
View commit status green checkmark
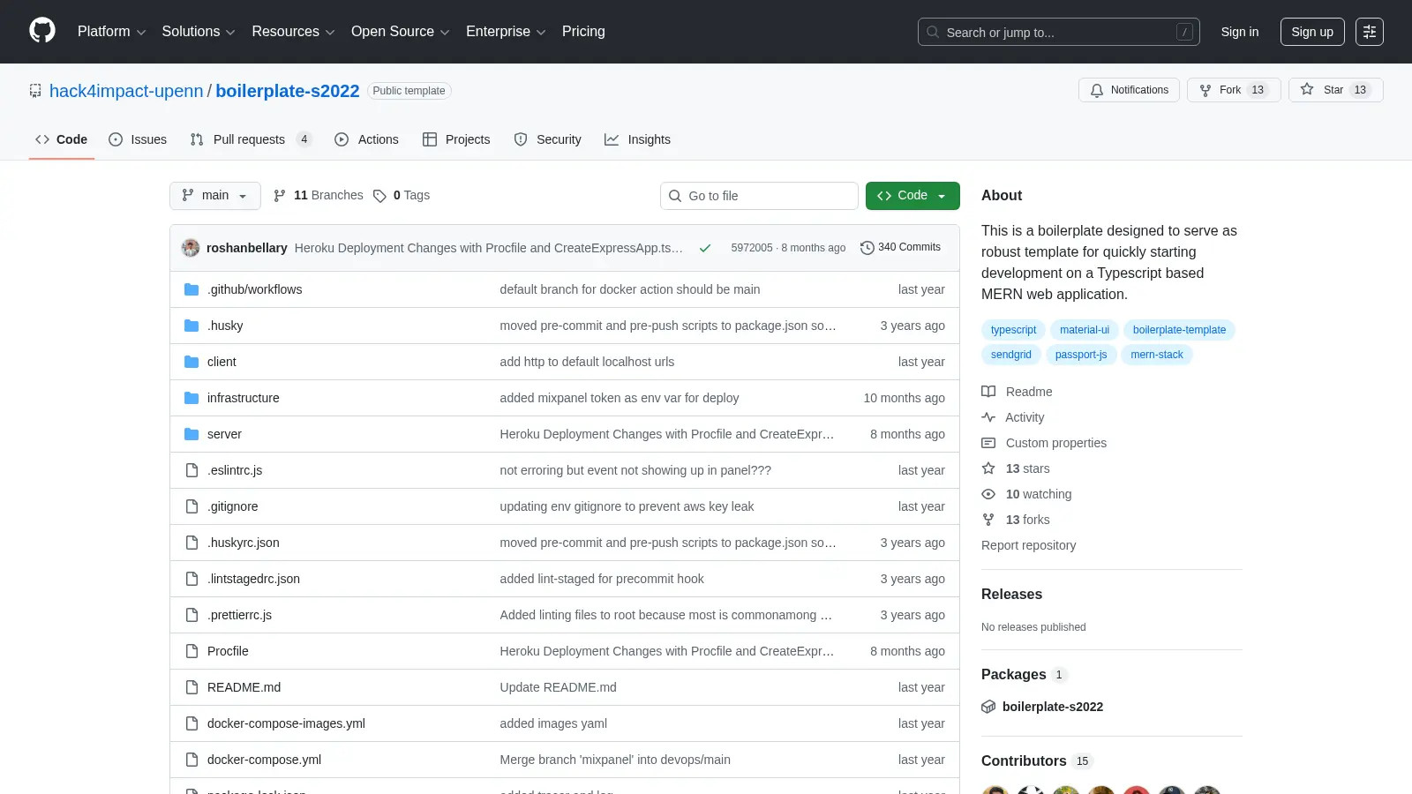(x=705, y=248)
